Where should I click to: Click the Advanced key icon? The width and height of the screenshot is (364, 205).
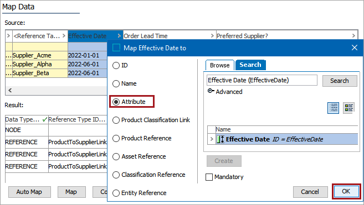211,91
